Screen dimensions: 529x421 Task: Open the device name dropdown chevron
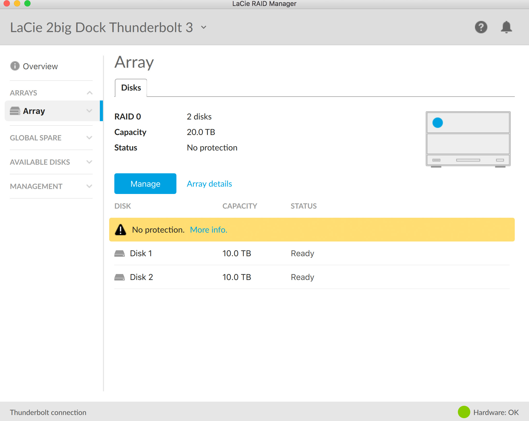click(204, 27)
